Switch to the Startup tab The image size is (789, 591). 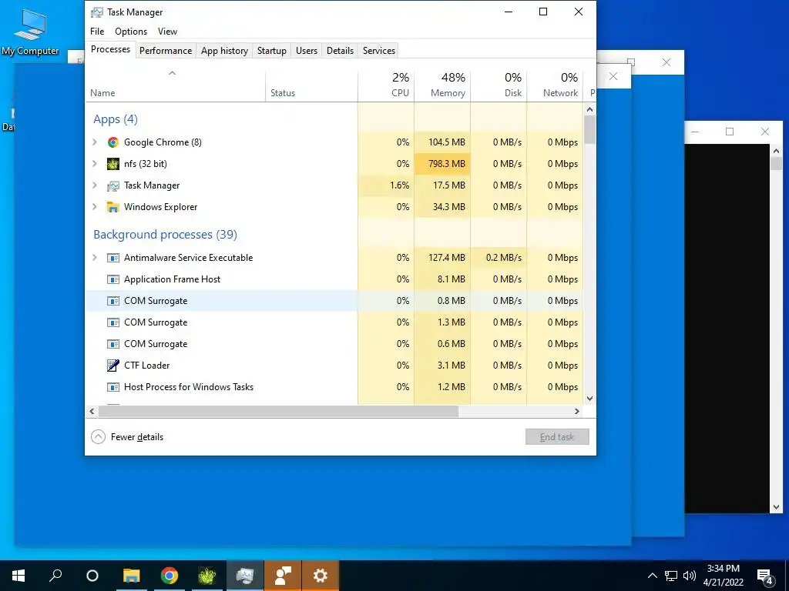(x=272, y=51)
